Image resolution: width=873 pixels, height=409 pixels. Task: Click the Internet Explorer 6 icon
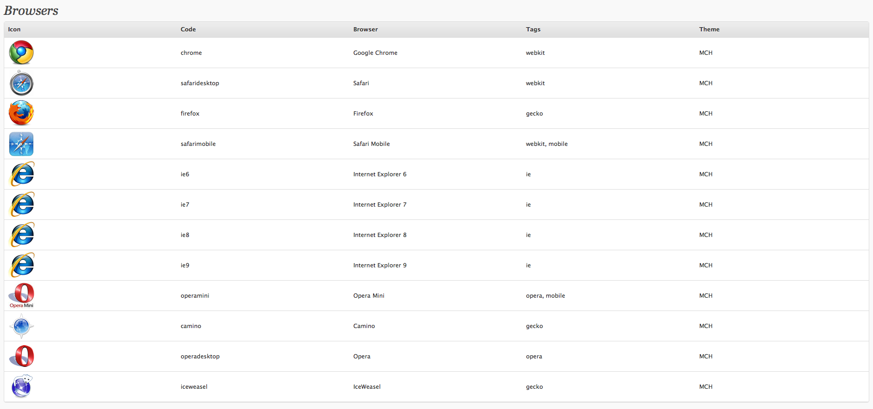(x=21, y=174)
